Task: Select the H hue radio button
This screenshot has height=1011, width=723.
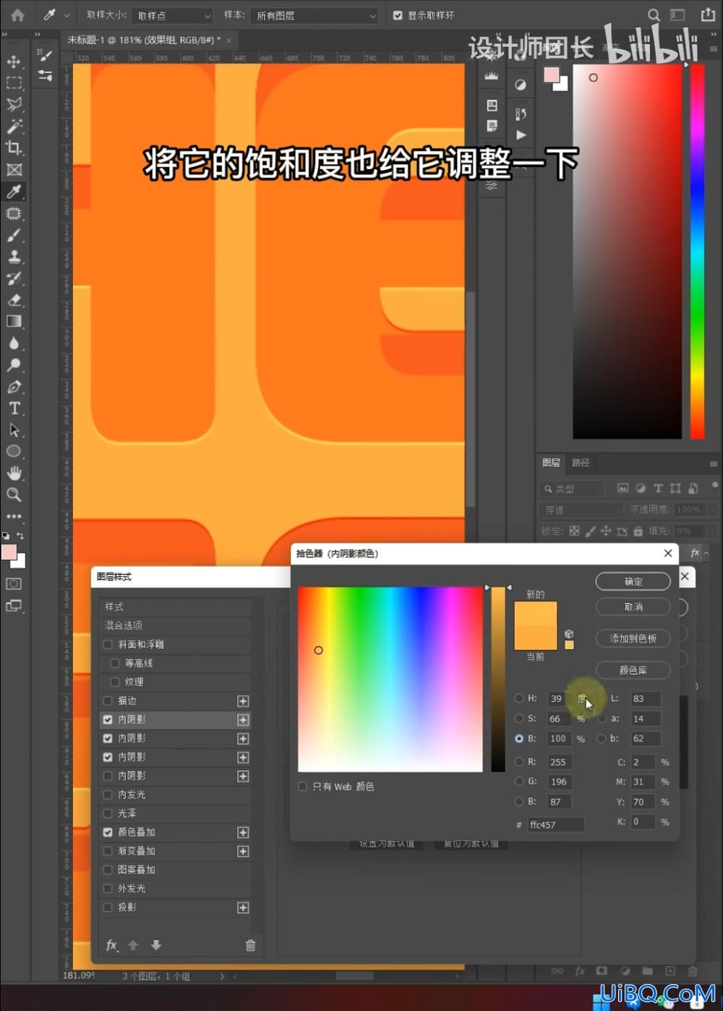Action: 519,699
